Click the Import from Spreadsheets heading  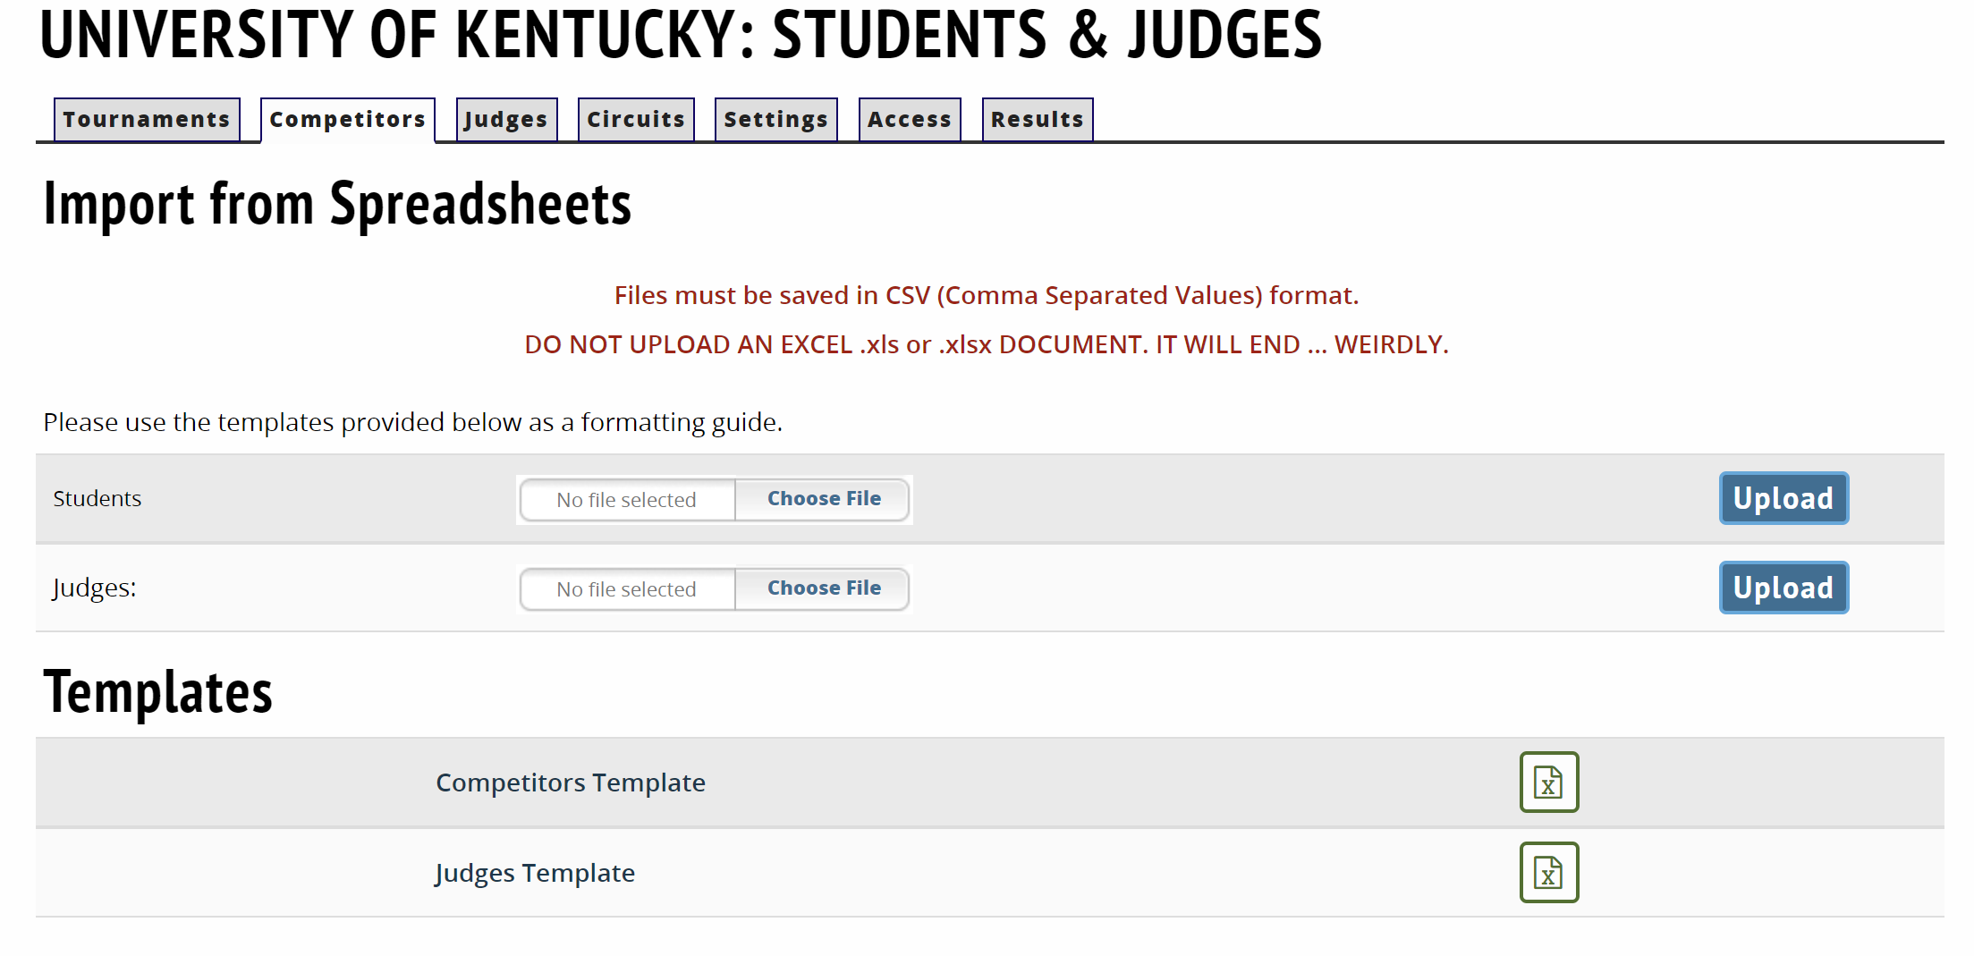pyautogui.click(x=337, y=204)
